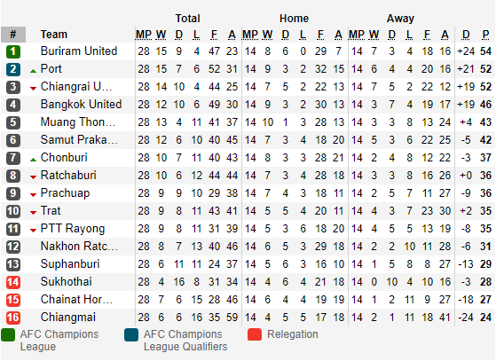The height and width of the screenshot is (361, 496).
Task: Click the red rank 14 badge
Action: point(13,282)
